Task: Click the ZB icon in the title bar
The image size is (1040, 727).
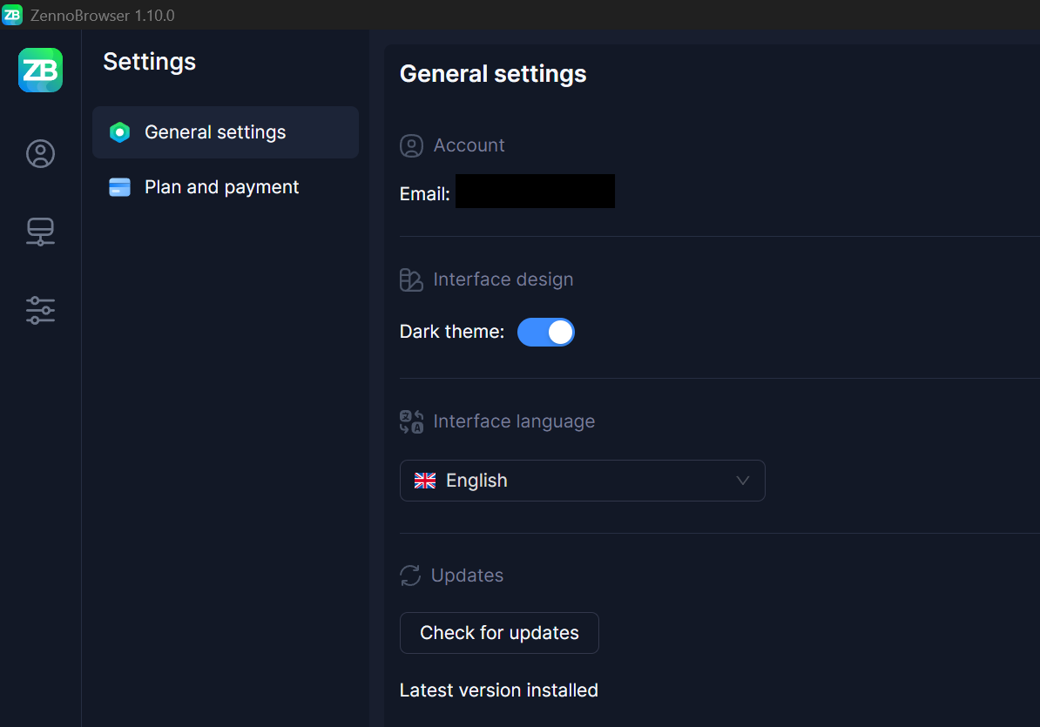Action: coord(12,15)
